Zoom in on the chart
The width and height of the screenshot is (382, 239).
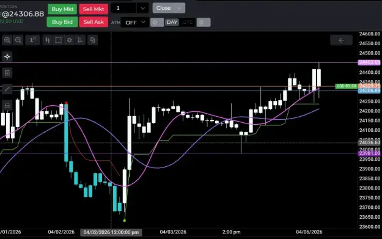[x=7, y=40]
